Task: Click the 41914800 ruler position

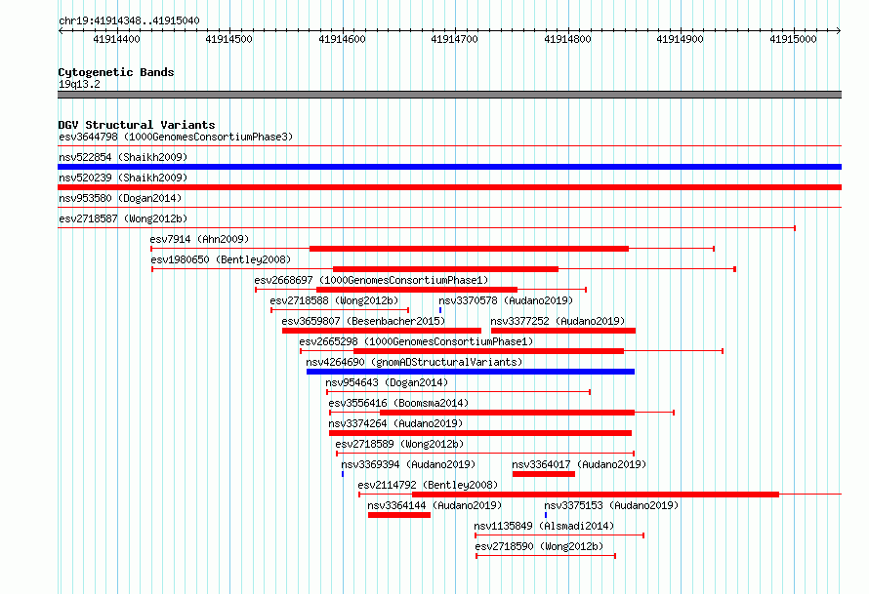Action: pyautogui.click(x=567, y=39)
